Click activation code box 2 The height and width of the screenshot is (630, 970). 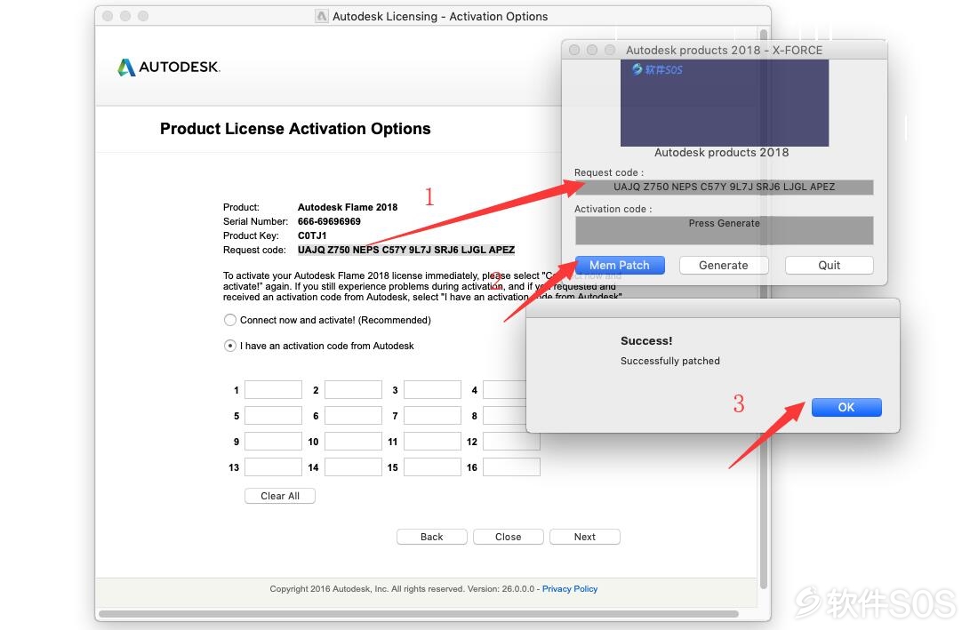353,389
